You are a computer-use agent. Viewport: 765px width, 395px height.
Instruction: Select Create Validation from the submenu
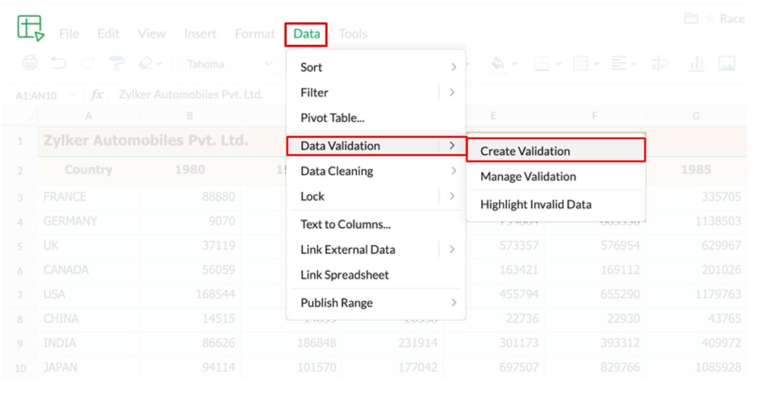coord(555,151)
